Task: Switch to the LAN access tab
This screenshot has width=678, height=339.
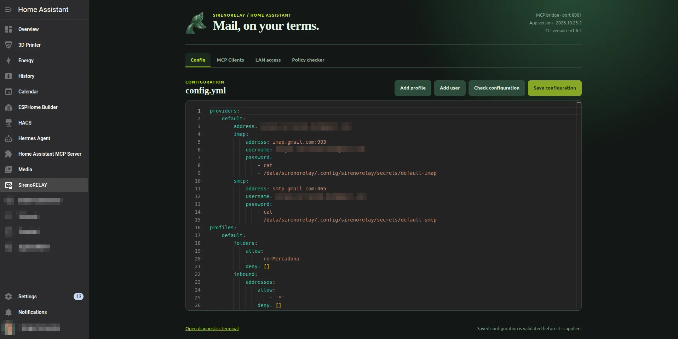Action: [268, 60]
